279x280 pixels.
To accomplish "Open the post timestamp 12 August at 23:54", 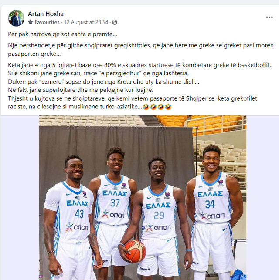I will coord(86,22).
